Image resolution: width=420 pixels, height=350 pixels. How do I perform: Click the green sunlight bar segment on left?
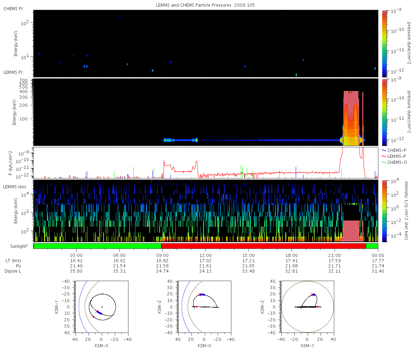97,246
